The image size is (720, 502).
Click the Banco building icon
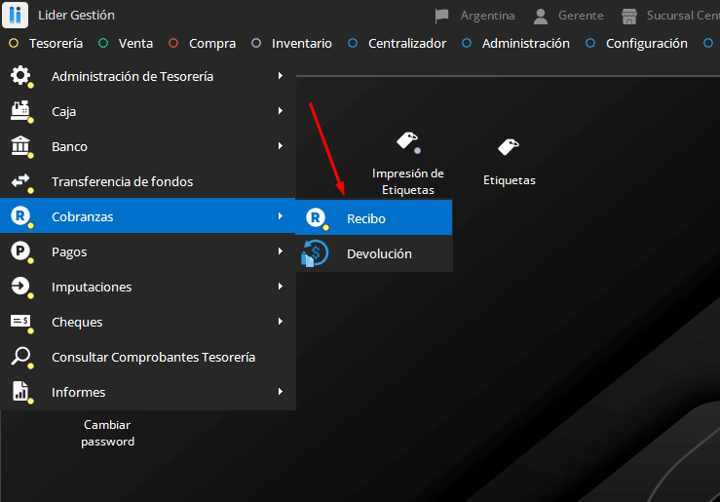click(x=20, y=147)
